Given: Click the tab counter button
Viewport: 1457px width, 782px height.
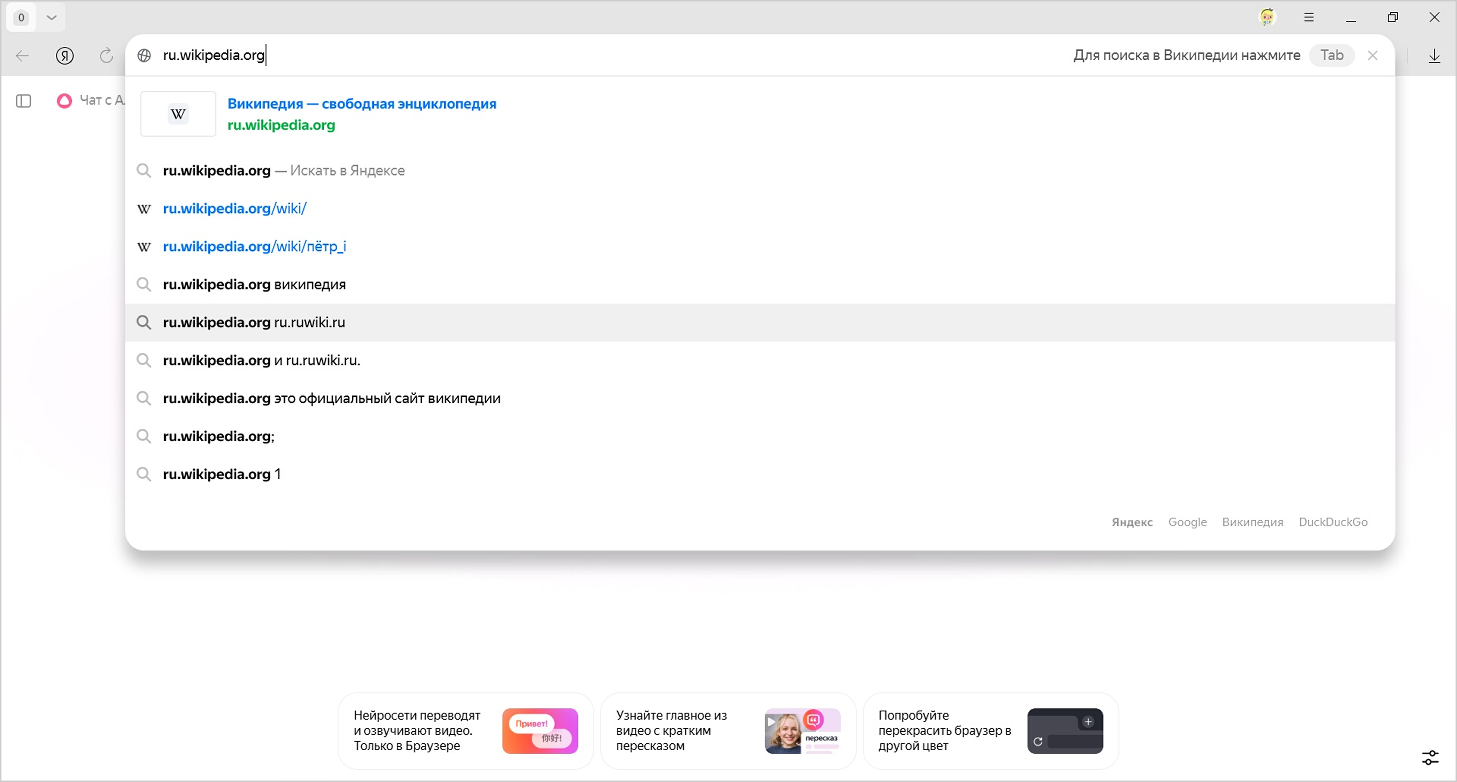Looking at the screenshot, I should [21, 17].
